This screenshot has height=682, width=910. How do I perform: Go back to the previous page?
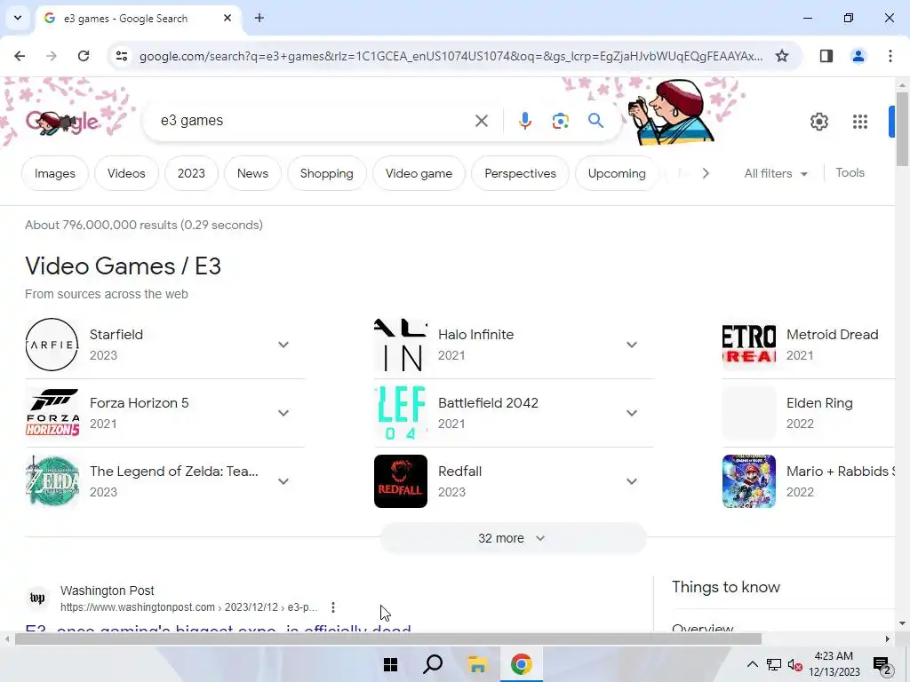(x=20, y=56)
